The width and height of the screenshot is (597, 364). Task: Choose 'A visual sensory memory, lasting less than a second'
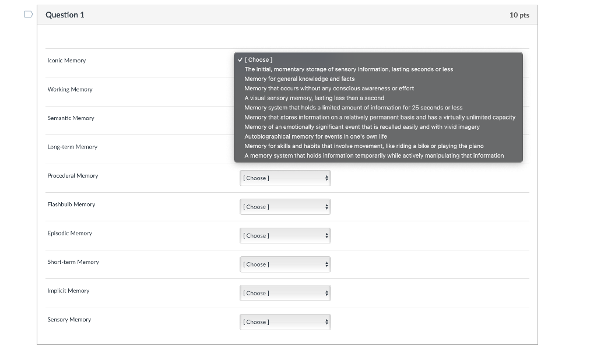tap(314, 98)
